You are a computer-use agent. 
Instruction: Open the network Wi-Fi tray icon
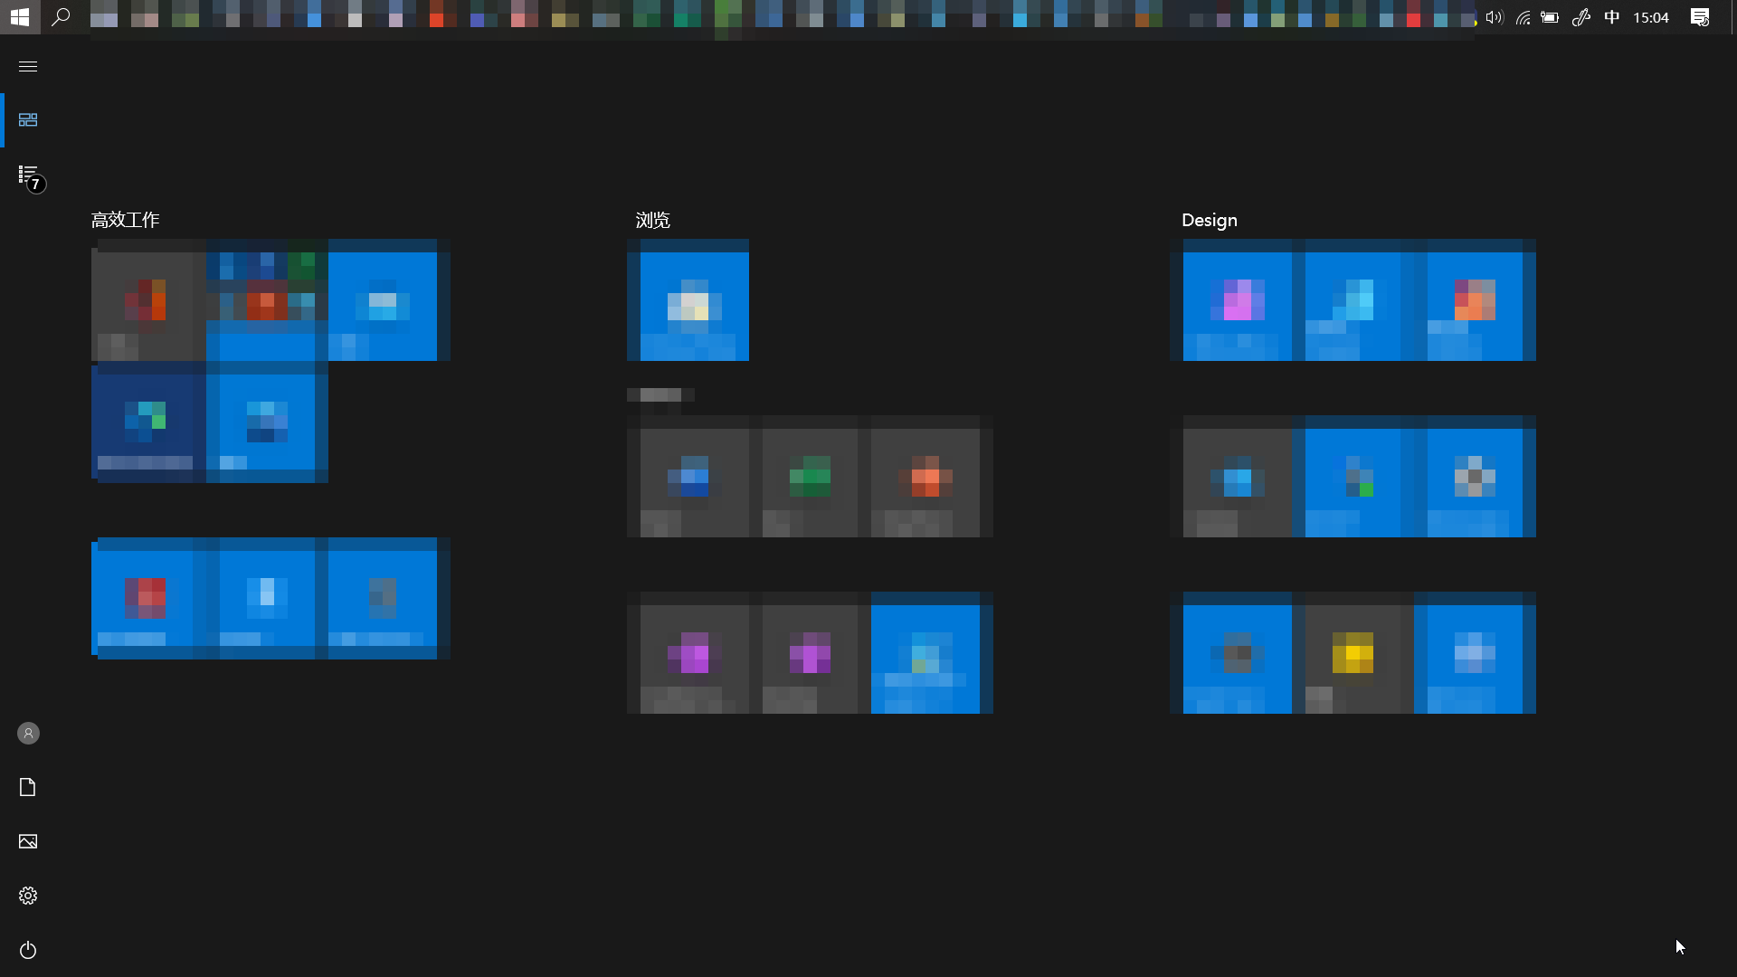click(1523, 17)
